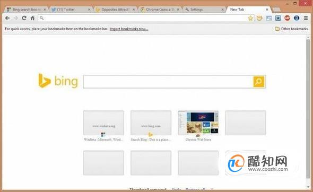This screenshot has height=192, width=313.
Task: Click the blue star extension icon
Action: [278, 18]
